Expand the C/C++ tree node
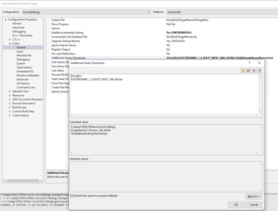 tap(10, 40)
